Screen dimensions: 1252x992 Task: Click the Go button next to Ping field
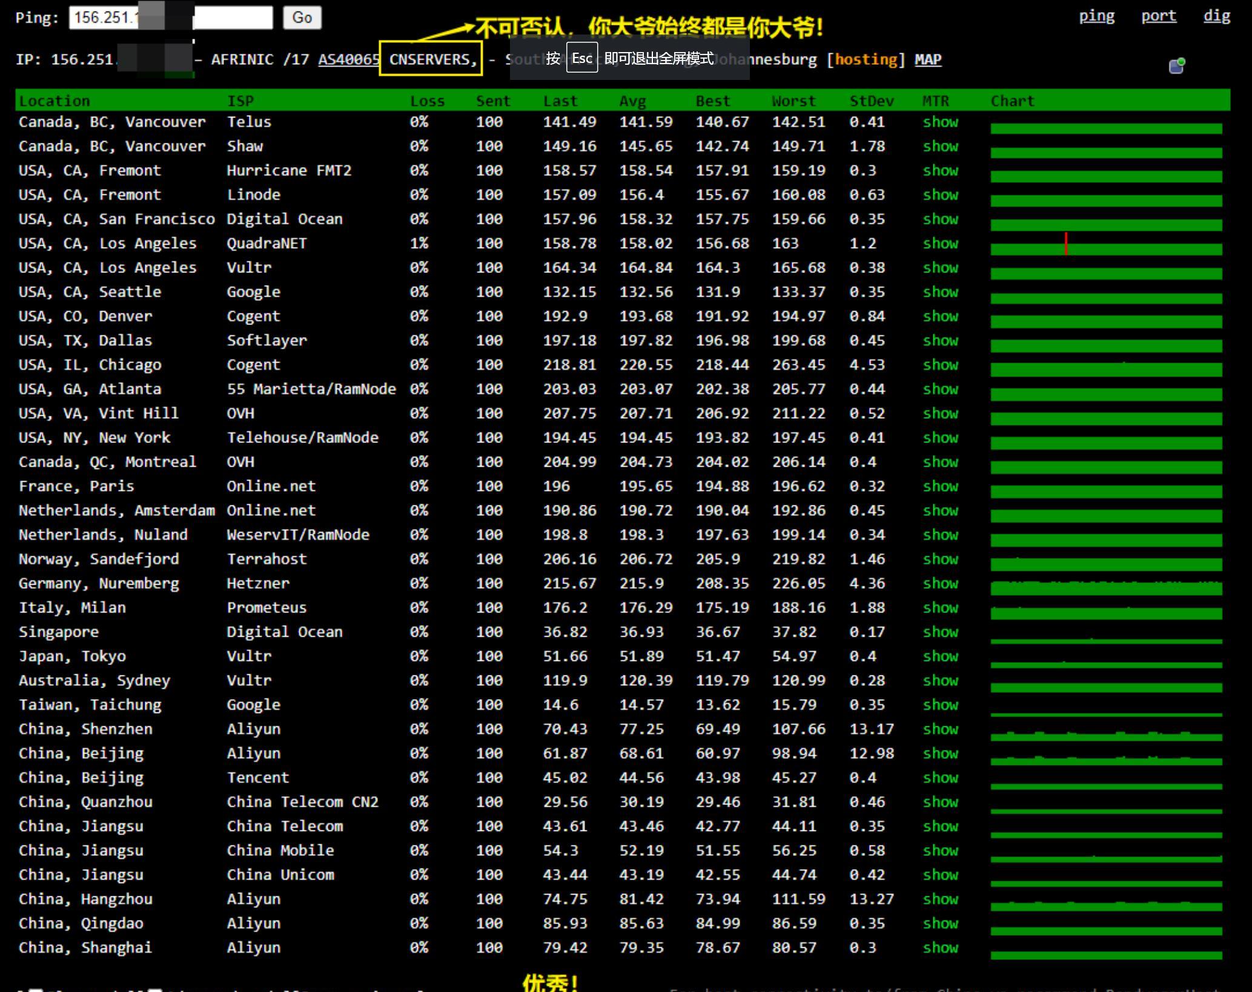click(x=302, y=18)
